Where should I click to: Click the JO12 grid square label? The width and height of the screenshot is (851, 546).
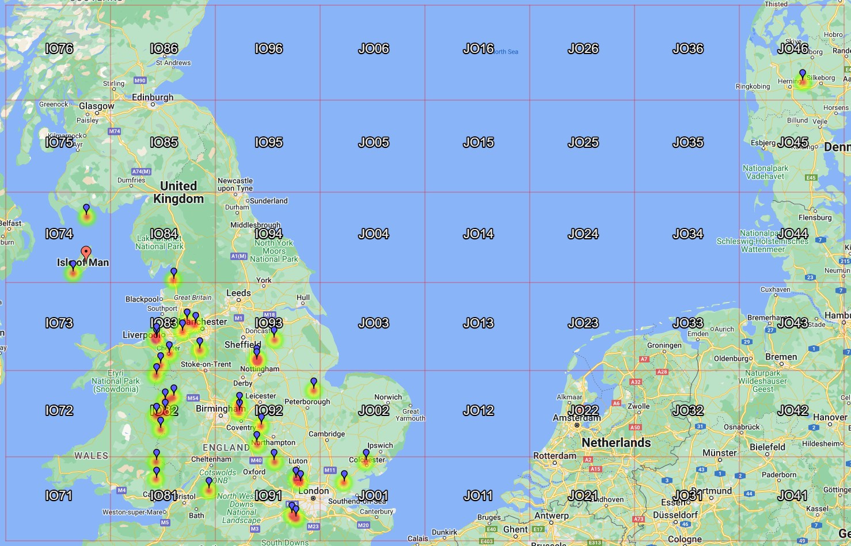click(x=478, y=410)
